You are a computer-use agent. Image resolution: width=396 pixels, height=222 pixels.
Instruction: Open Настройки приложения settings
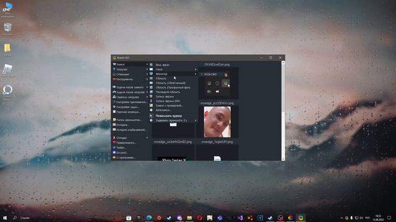[130, 102]
